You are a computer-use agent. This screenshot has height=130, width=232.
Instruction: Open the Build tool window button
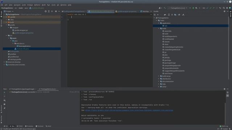[48, 126]
